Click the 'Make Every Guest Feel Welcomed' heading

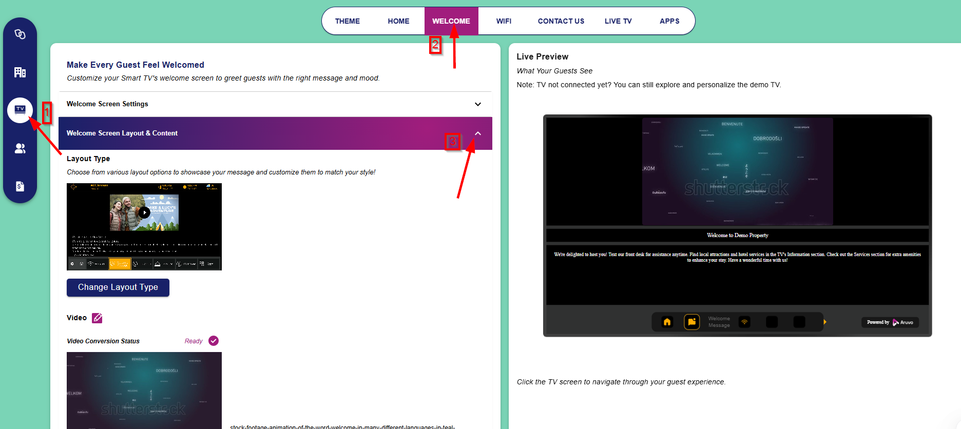click(x=136, y=65)
